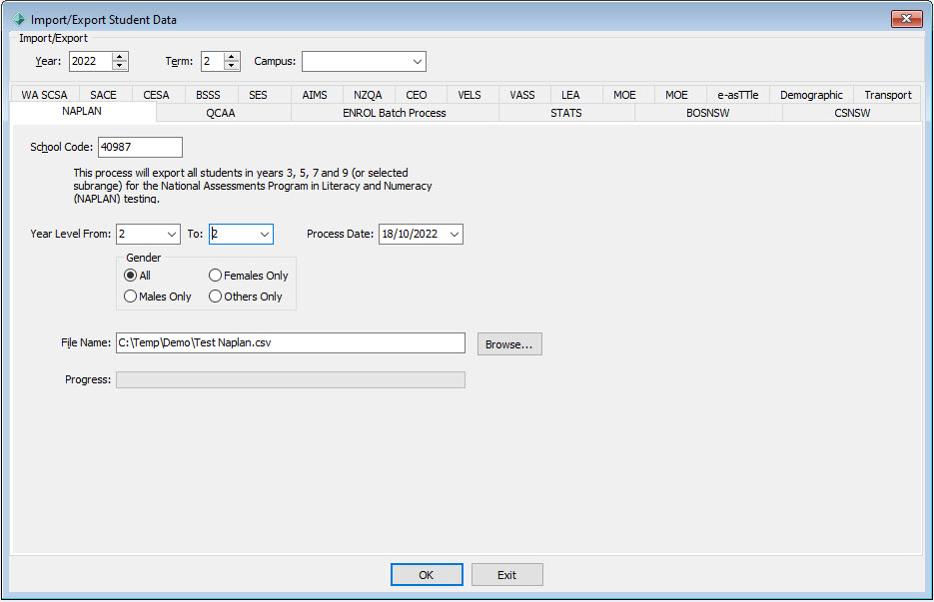Open the Process Date picker dropdown
The height and width of the screenshot is (602, 934).
(455, 234)
